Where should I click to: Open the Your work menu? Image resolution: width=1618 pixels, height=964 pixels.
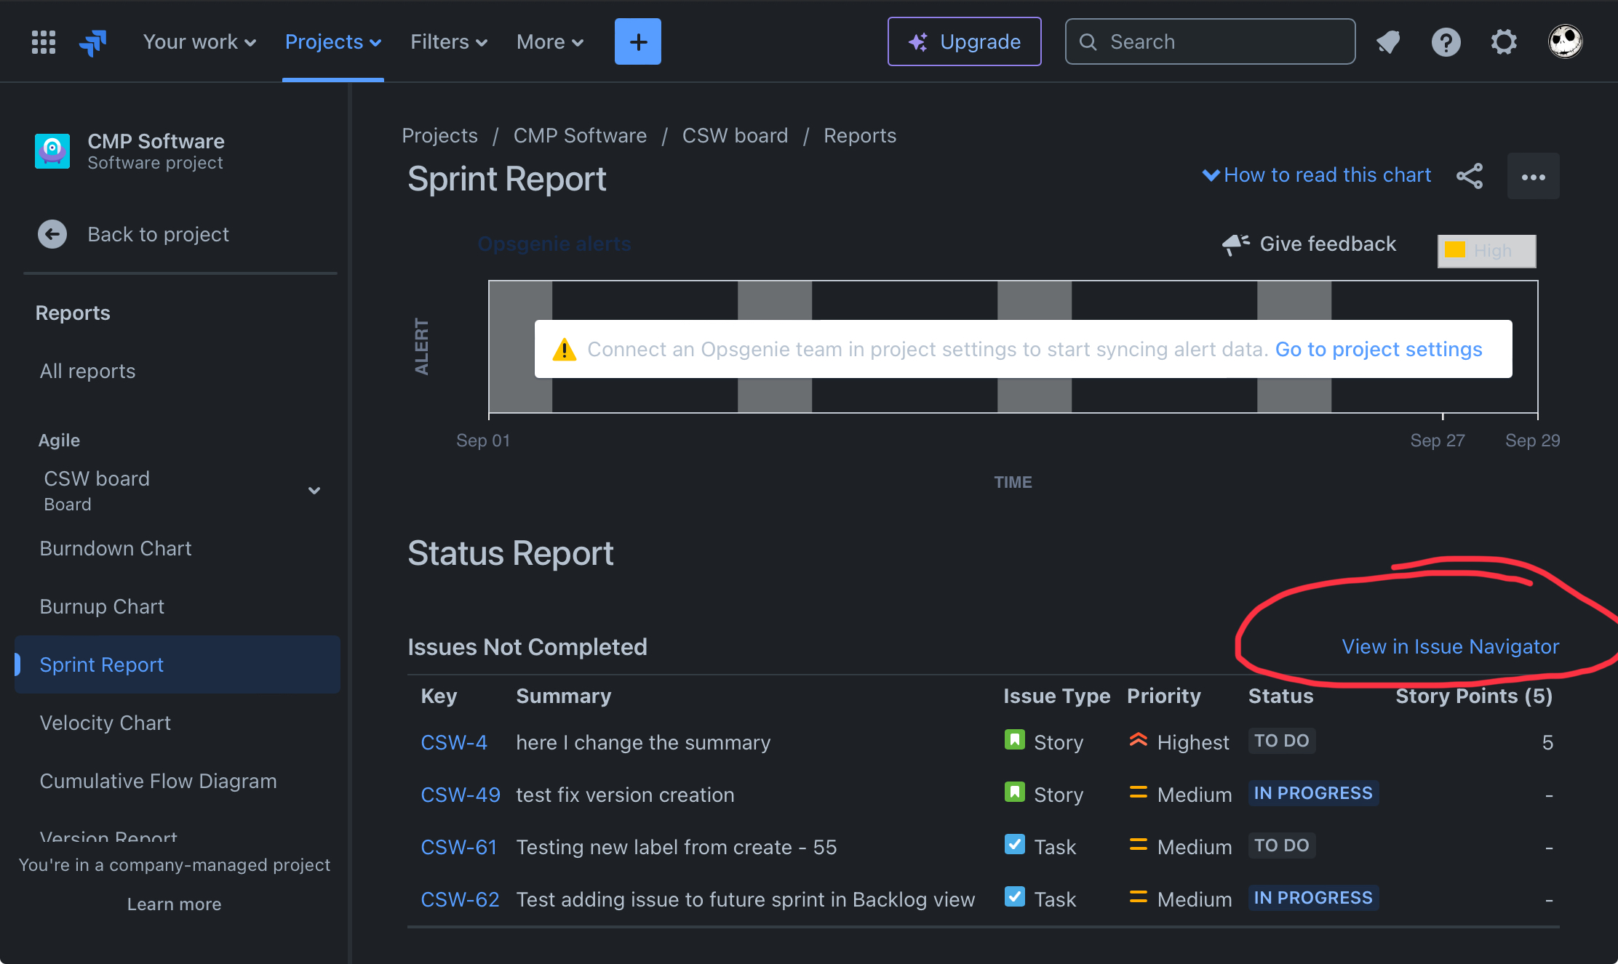click(199, 41)
